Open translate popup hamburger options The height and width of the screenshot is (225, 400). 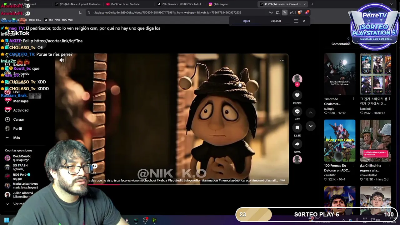(296, 21)
